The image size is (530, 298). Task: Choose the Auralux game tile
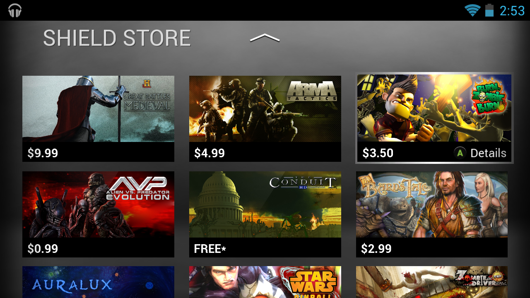[98, 282]
